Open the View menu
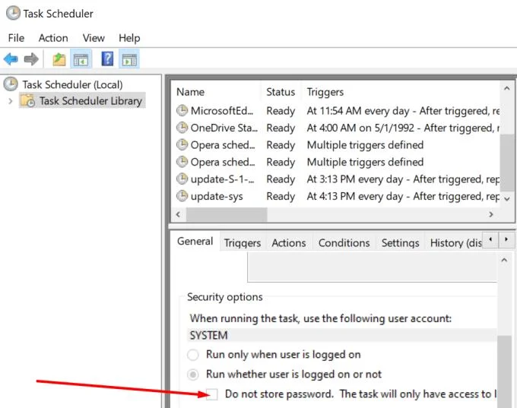The width and height of the screenshot is (517, 408). click(x=94, y=38)
